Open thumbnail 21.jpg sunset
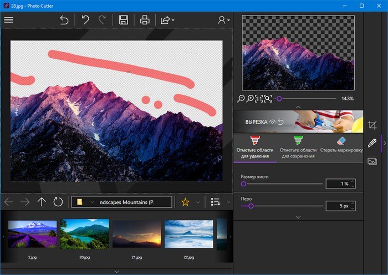 [136, 234]
